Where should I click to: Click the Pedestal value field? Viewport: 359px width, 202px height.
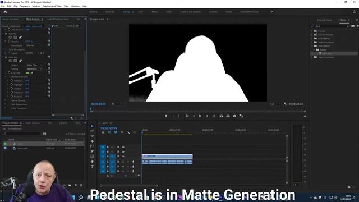[27, 97]
